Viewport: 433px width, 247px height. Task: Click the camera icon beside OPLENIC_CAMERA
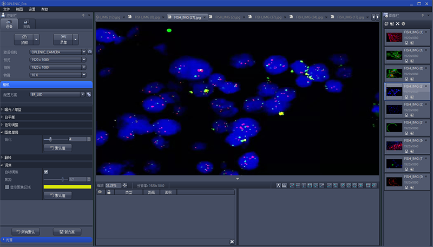90,52
